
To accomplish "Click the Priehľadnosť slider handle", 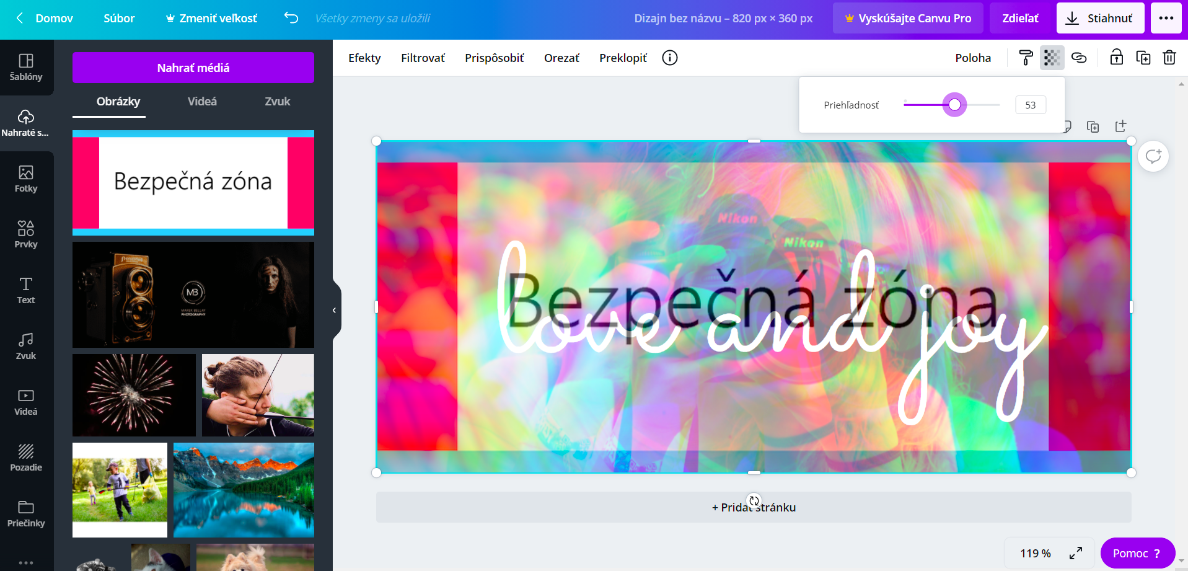I will [x=954, y=105].
